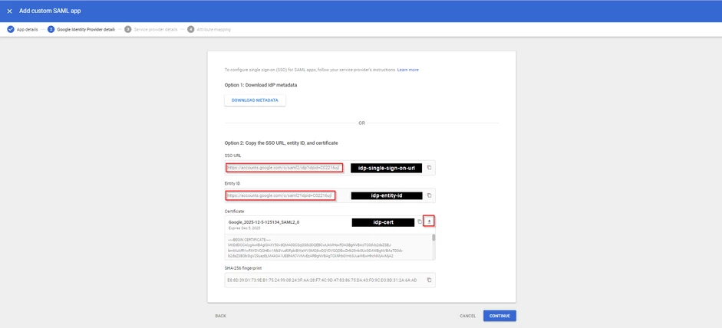Copy the Entity ID value
Viewport: 722px width, 328px height.
(x=429, y=195)
